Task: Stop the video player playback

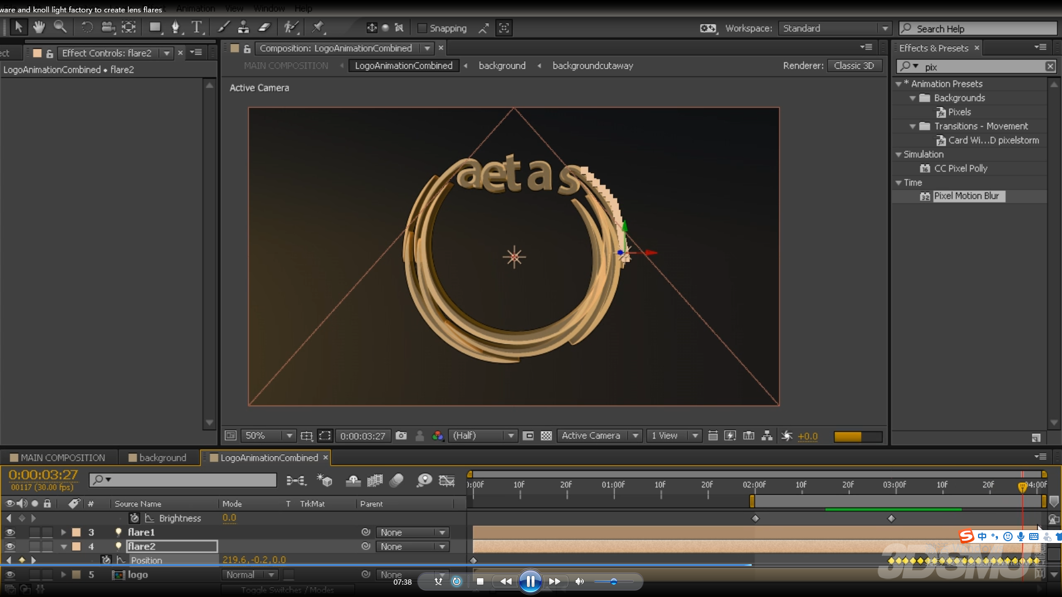Action: (480, 581)
